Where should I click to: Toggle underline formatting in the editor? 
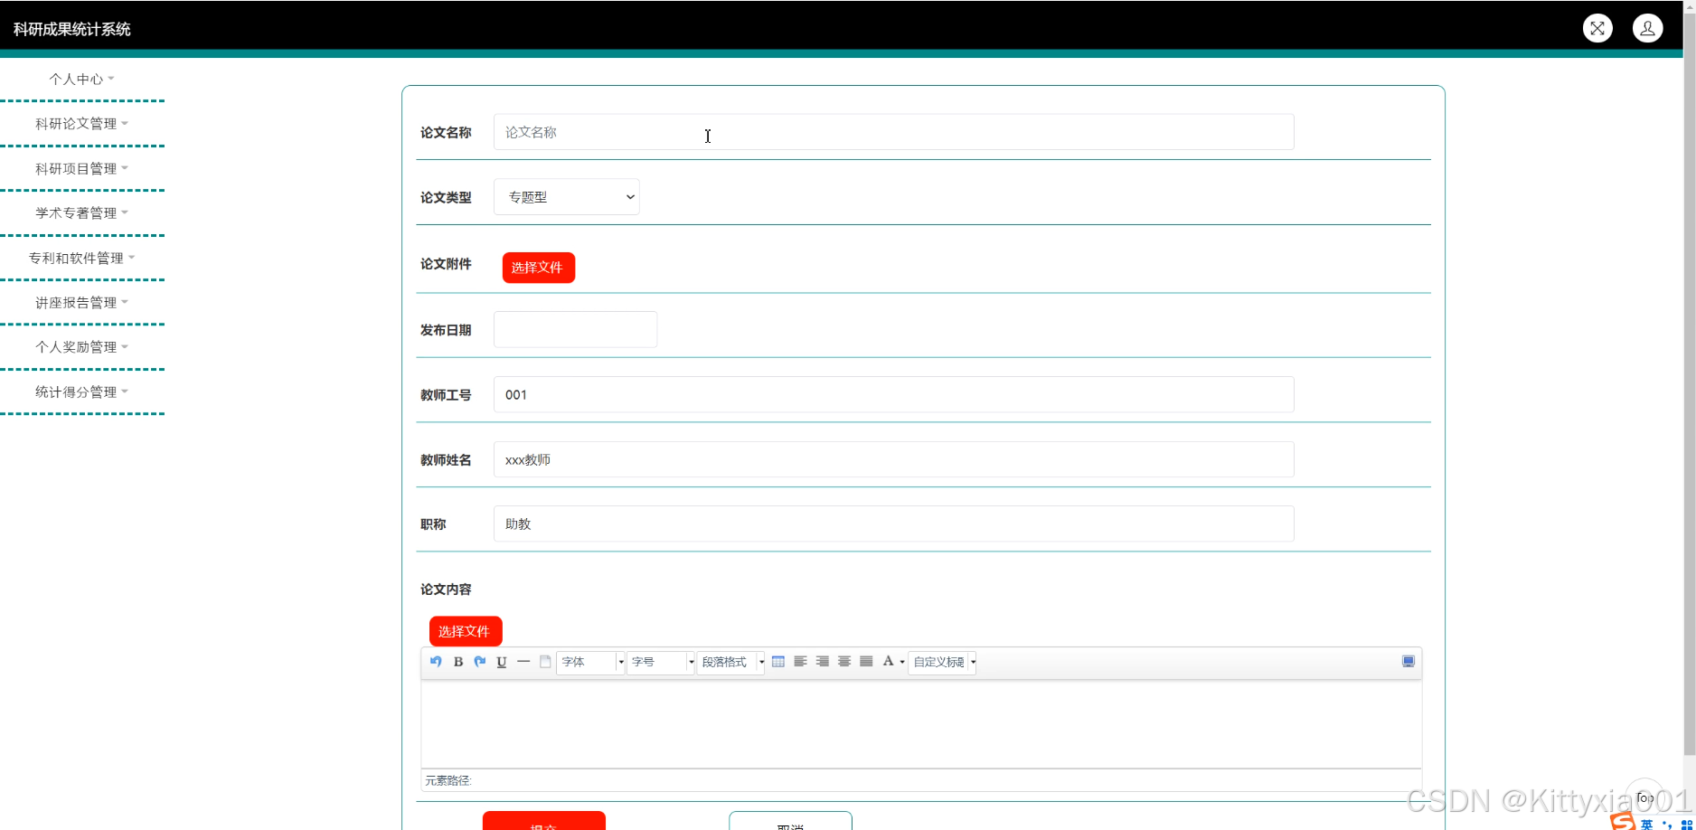click(x=502, y=662)
